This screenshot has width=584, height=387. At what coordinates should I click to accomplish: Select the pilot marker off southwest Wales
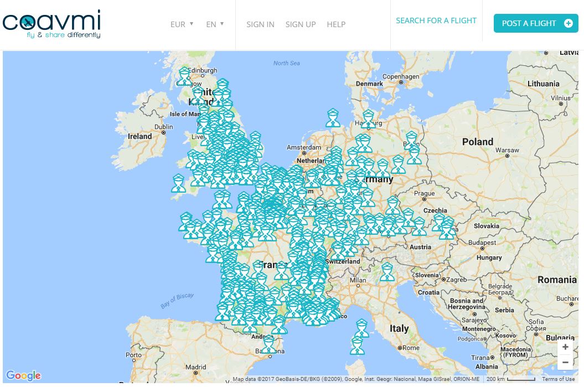[178, 183]
